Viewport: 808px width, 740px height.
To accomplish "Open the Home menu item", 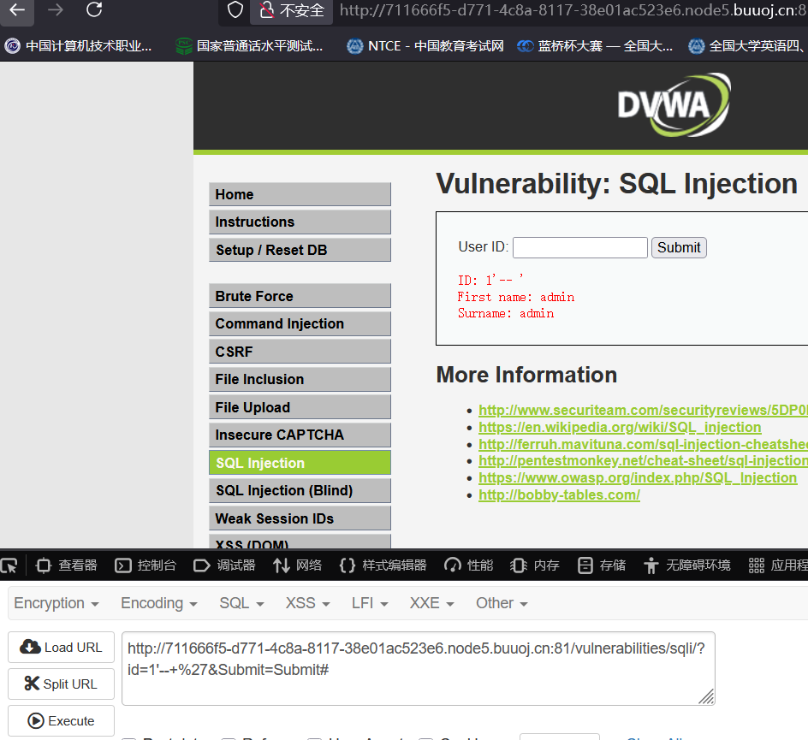I will point(300,194).
